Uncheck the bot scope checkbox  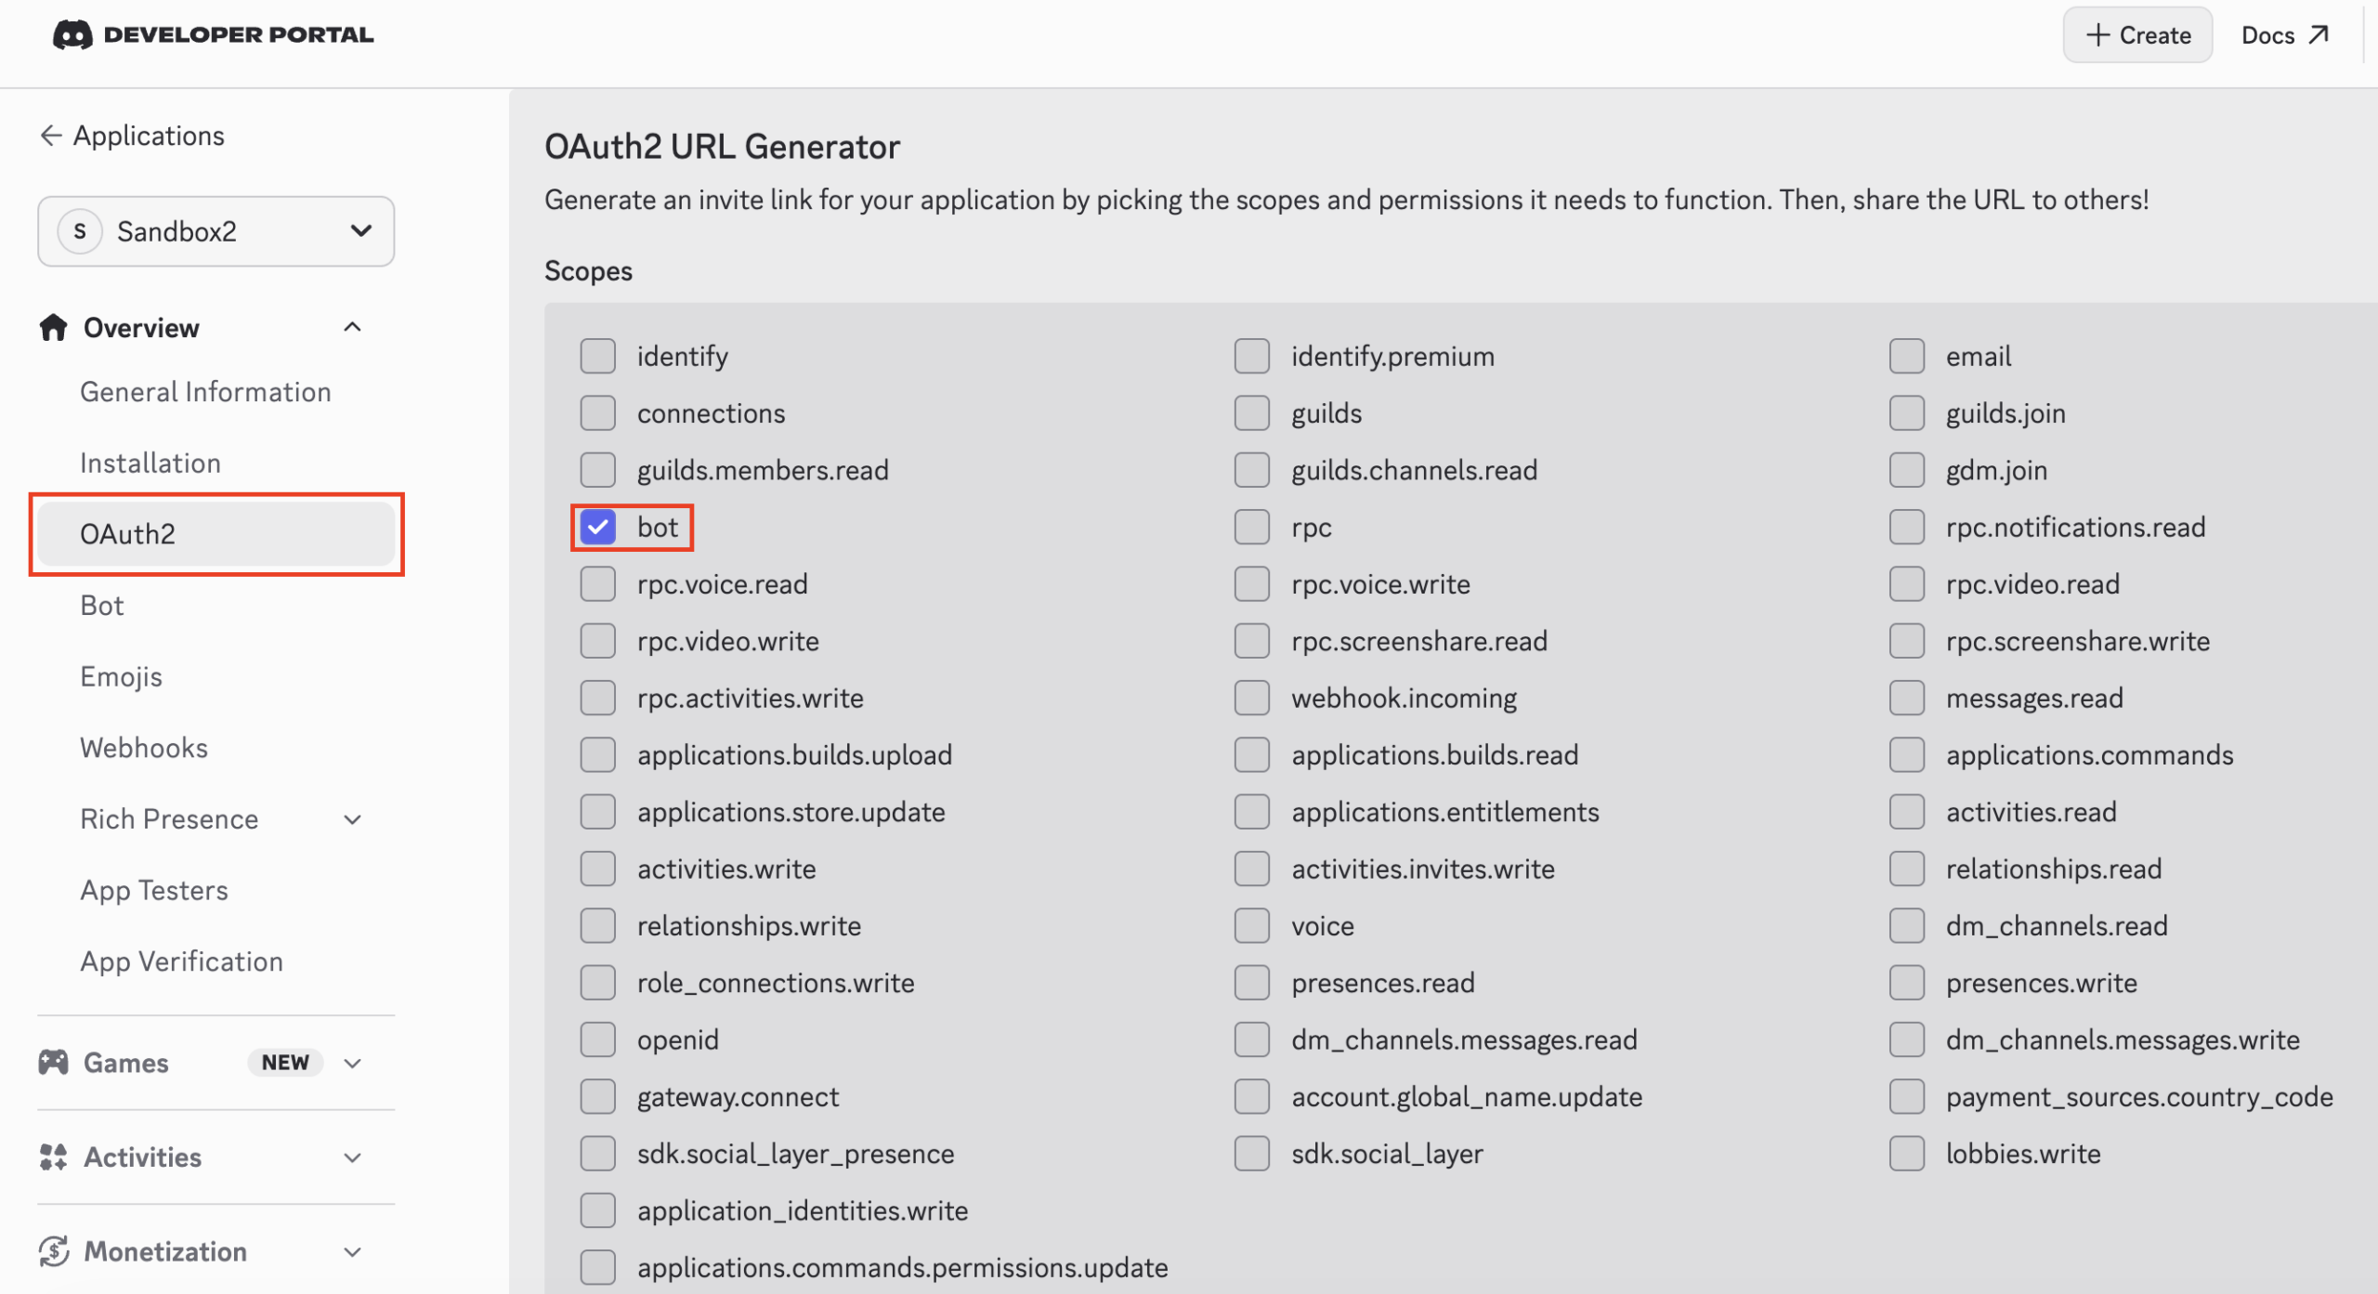tap(598, 528)
